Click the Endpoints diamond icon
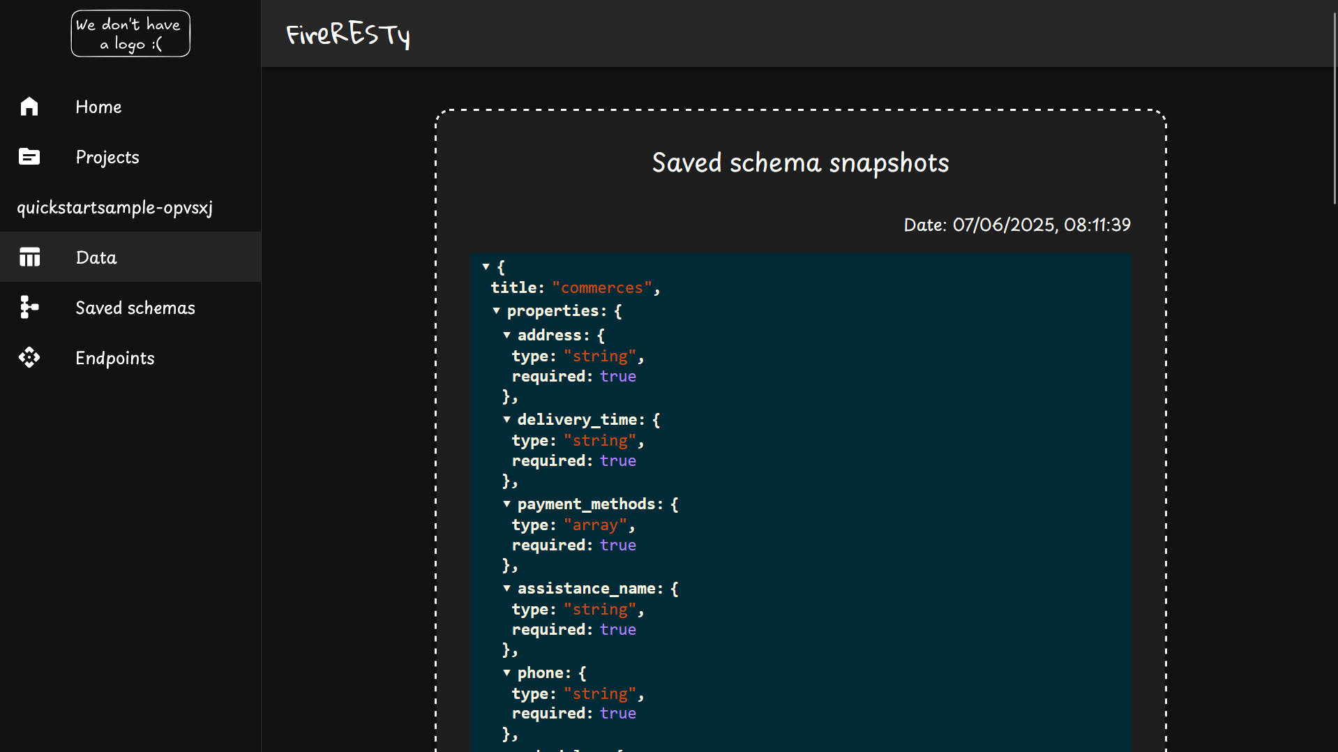Image resolution: width=1338 pixels, height=752 pixels. pyautogui.click(x=29, y=358)
